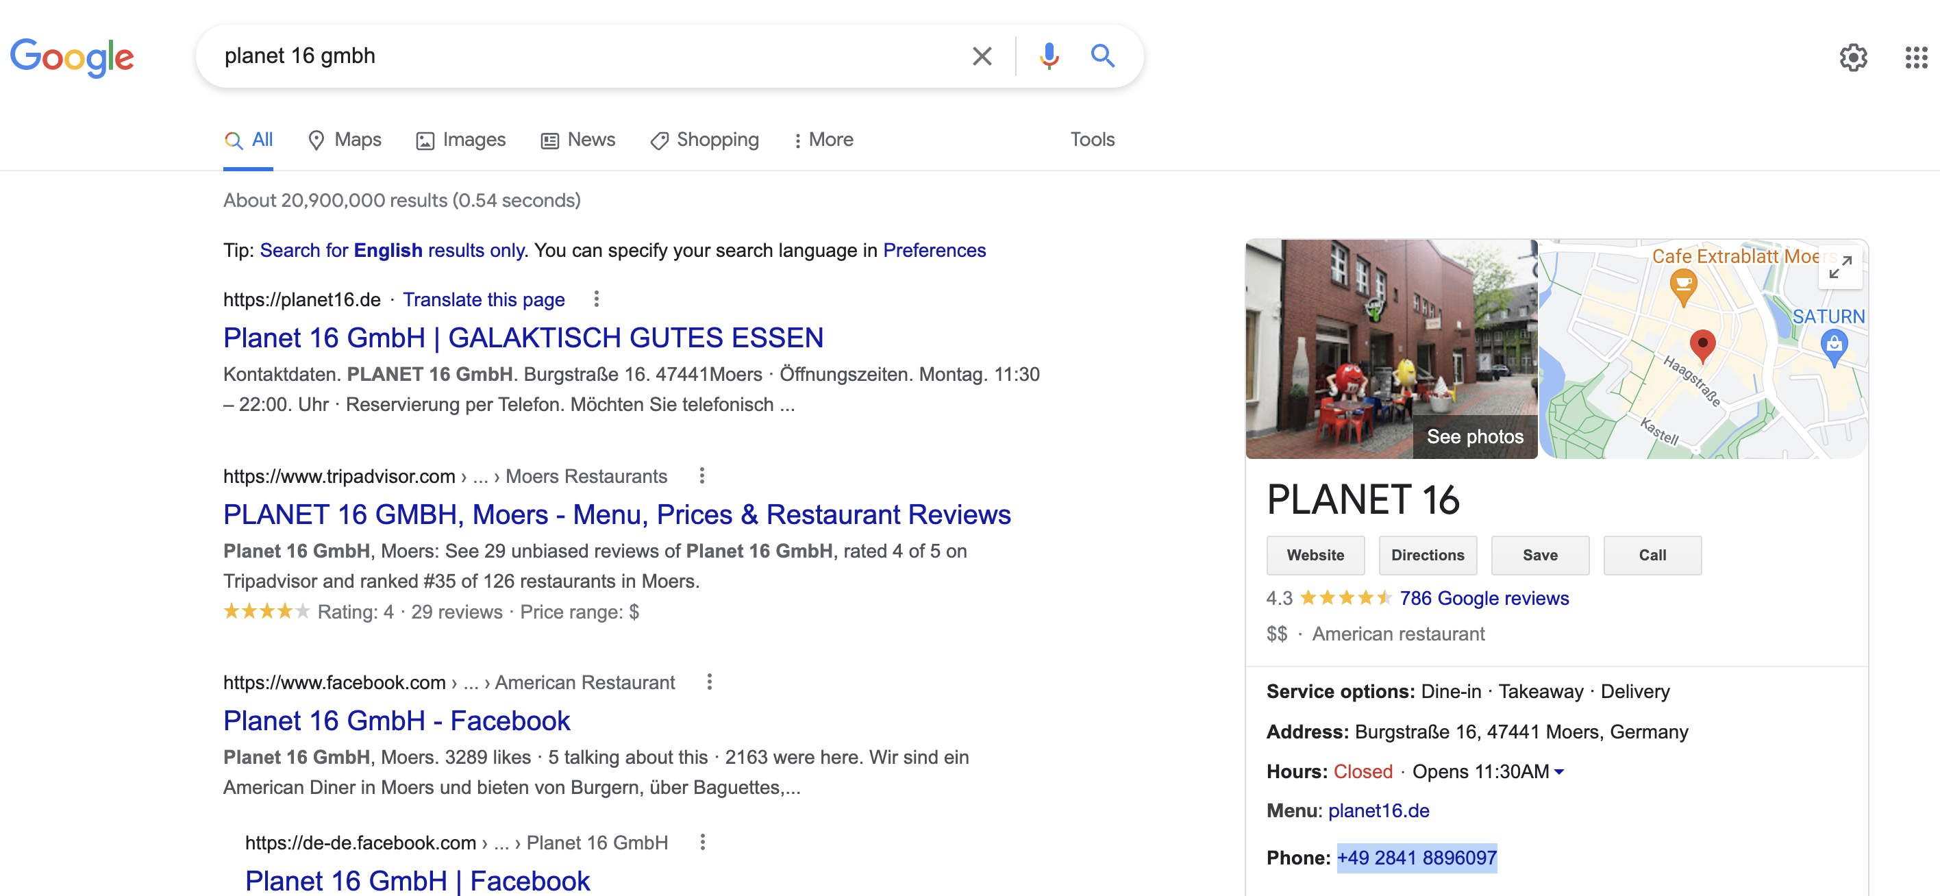Open options menu for de-de.facebook.com result
The width and height of the screenshot is (1940, 896).
click(703, 842)
